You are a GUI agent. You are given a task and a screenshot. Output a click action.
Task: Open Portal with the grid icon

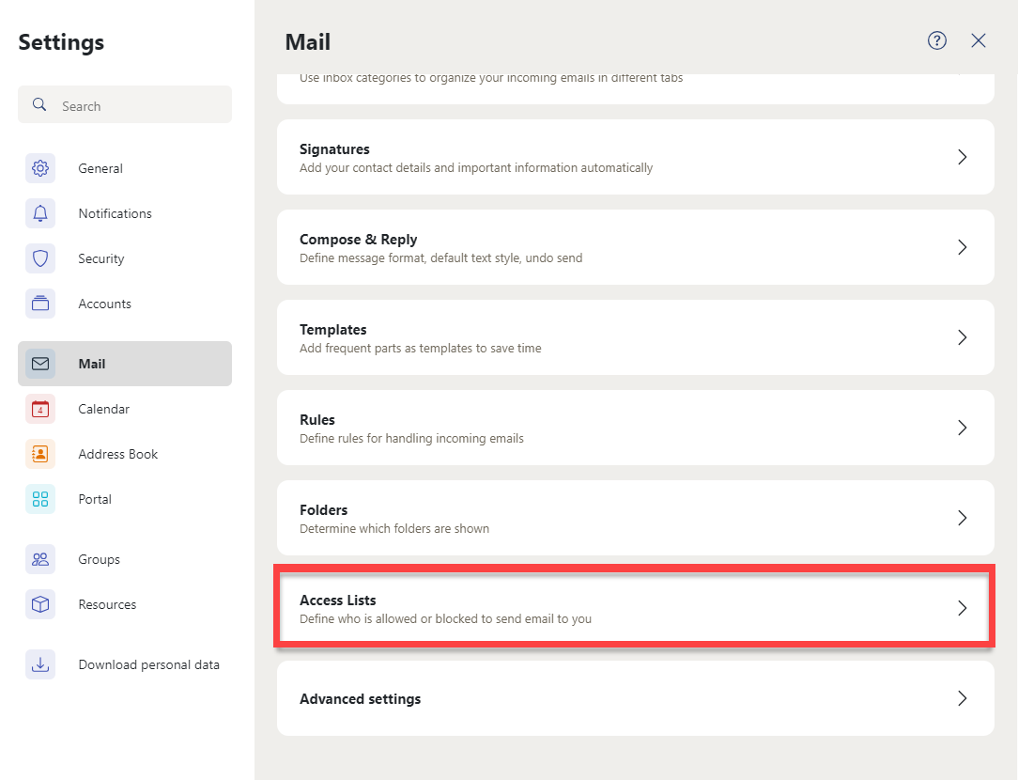click(40, 499)
